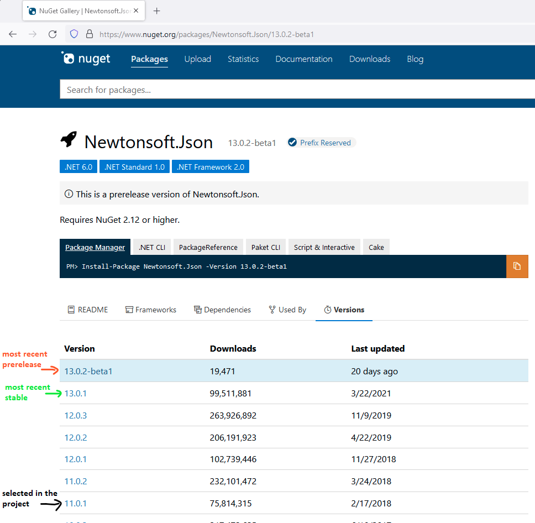Click the 99,511,881 downloads cell
This screenshot has height=523, width=535.
230,393
